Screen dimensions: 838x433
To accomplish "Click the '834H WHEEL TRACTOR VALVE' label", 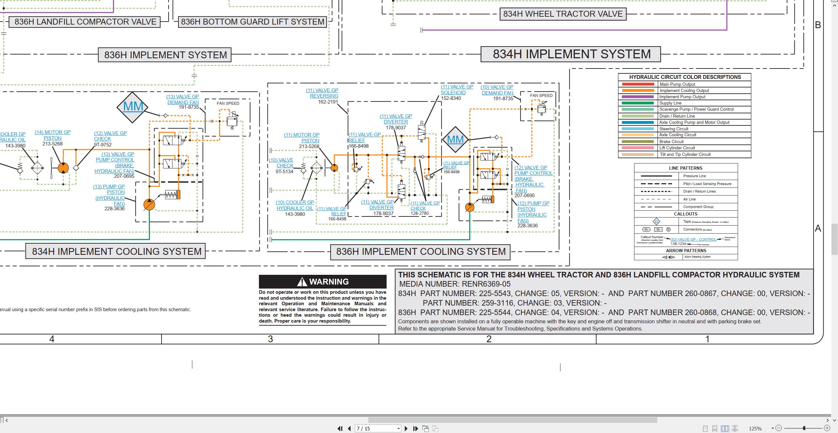I will (563, 14).
